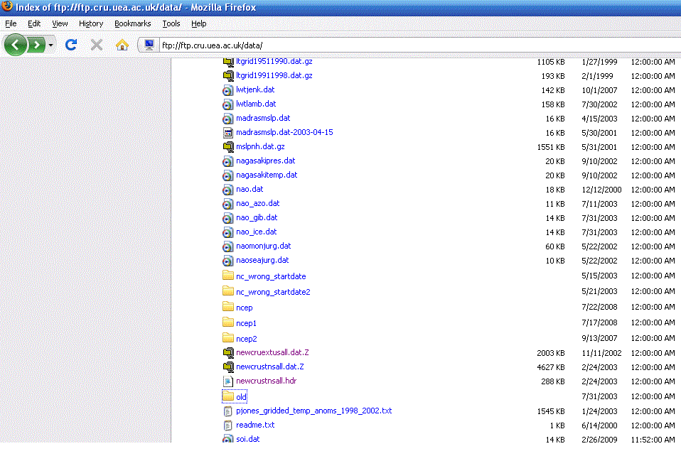Open the recent pages history dropdown arrow

click(50, 45)
